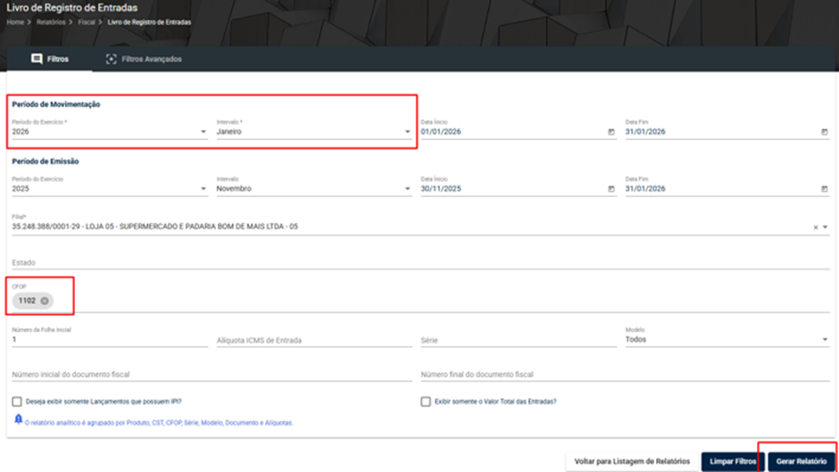The height and width of the screenshot is (472, 839).
Task: Click the Filtros Avançados tab icon
Action: [x=111, y=59]
